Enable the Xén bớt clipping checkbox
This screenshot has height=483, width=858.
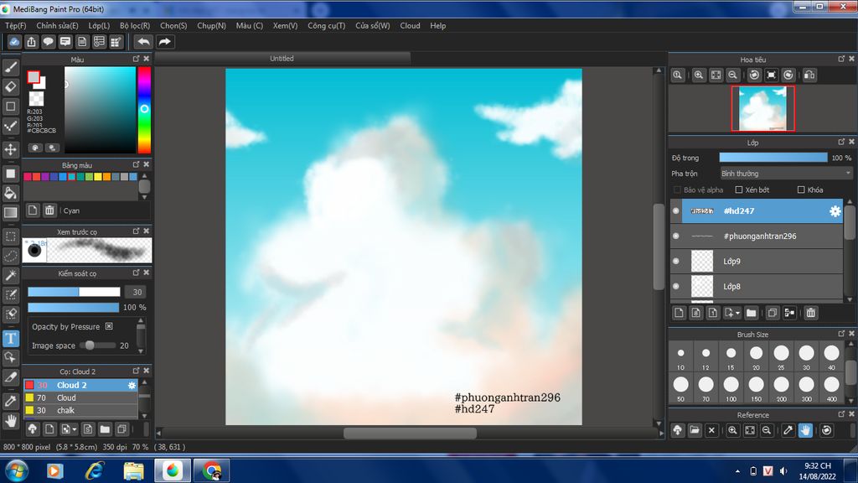[739, 190]
